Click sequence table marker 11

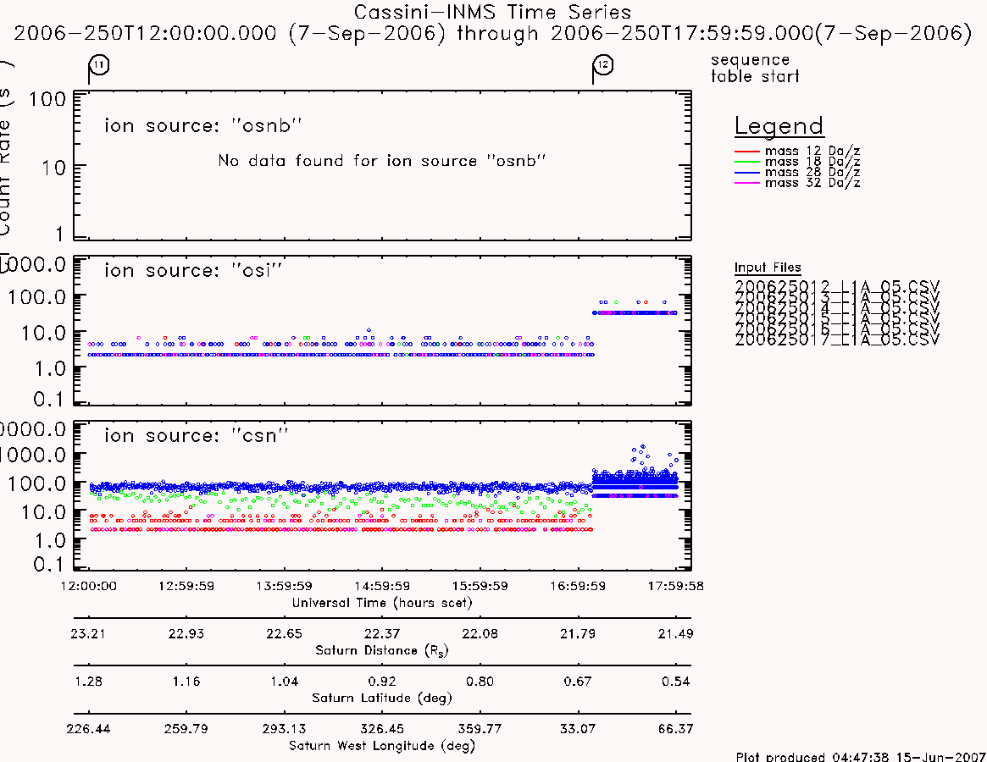click(x=99, y=65)
